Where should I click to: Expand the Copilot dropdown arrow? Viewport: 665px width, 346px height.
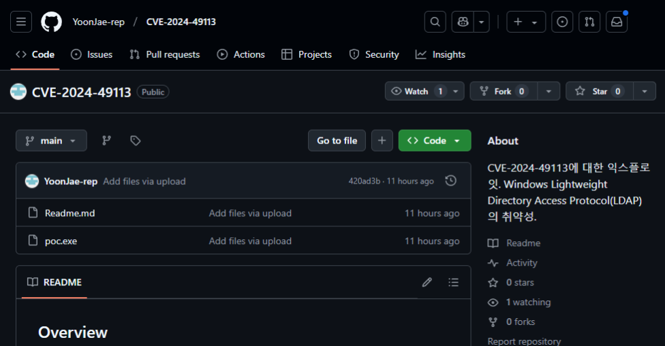(481, 22)
